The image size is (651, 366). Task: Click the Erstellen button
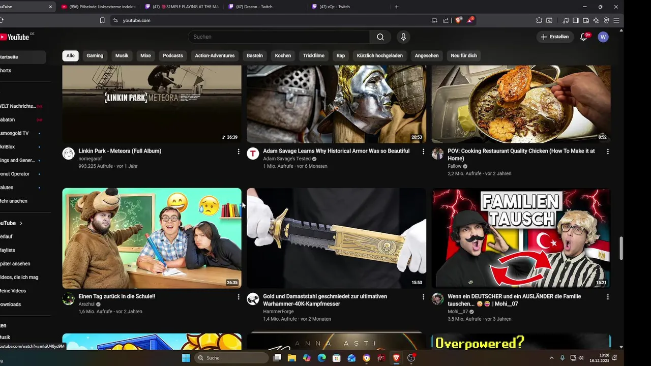(x=554, y=37)
